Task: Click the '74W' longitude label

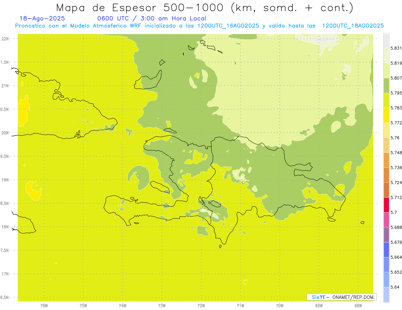Action: (123, 306)
